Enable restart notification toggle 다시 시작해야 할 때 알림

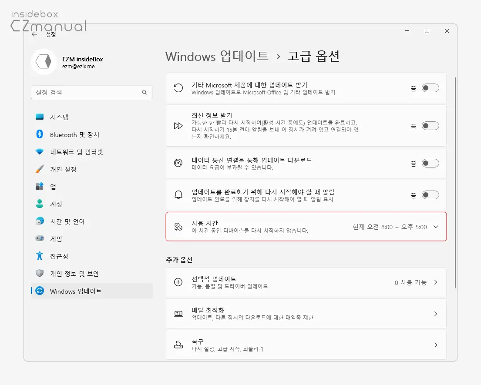coord(431,195)
